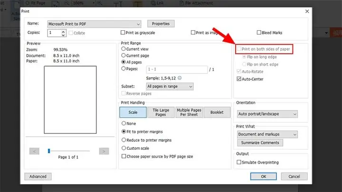Viewport: 342px width, 192px height.
Task: Enable Print as grayscale
Action: 123,33
